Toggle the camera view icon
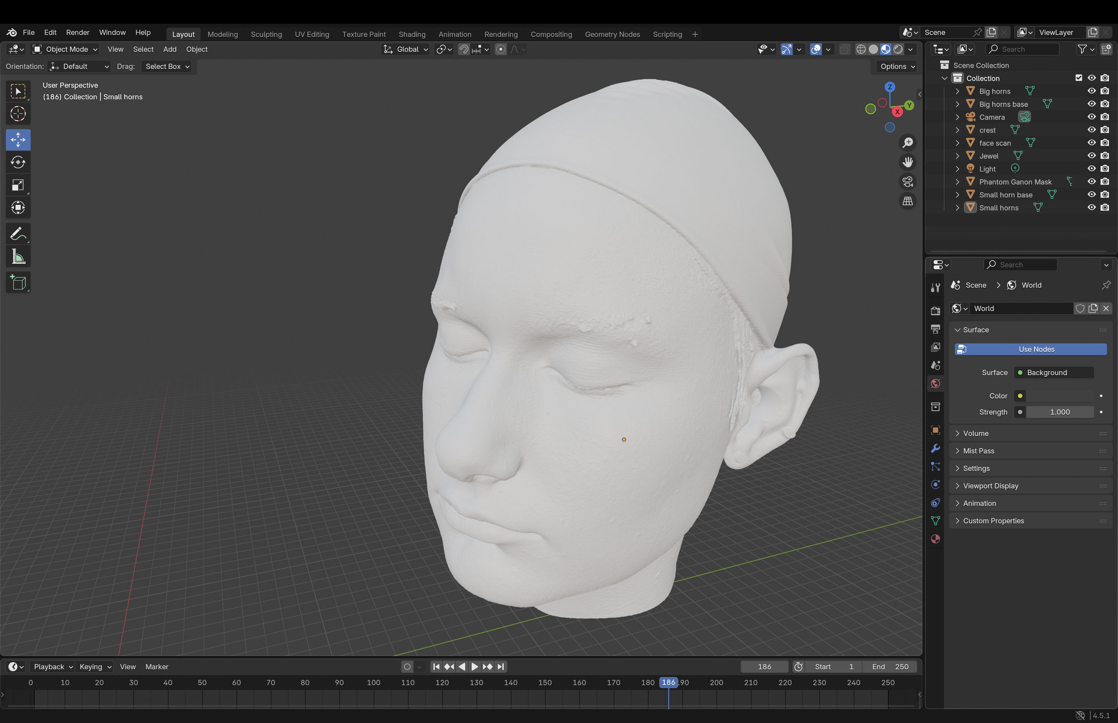1118x723 pixels. click(908, 181)
